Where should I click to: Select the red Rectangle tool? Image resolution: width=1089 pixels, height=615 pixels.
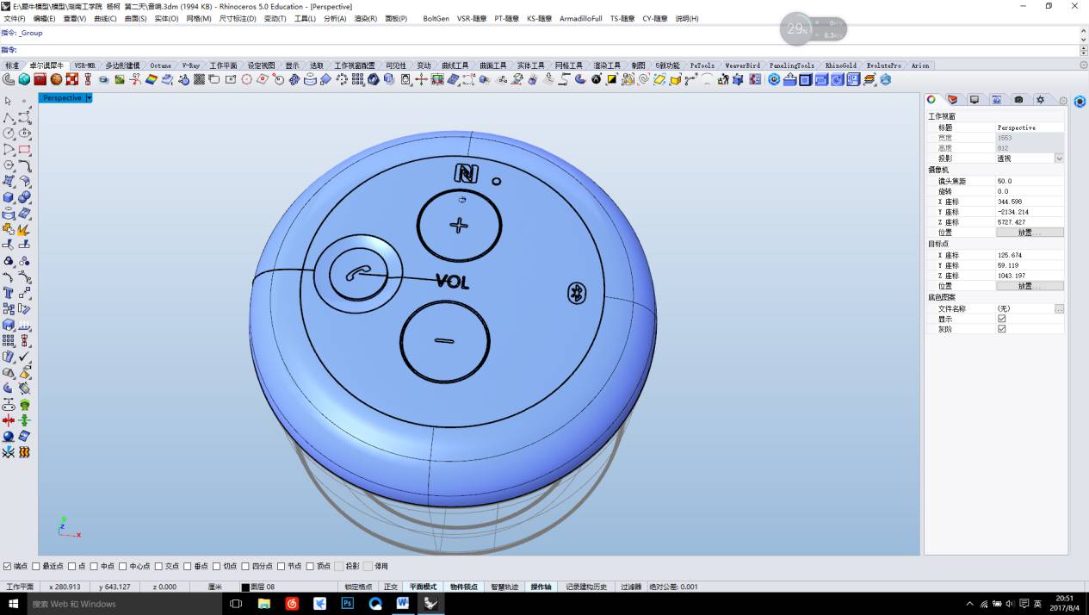[x=24, y=149]
